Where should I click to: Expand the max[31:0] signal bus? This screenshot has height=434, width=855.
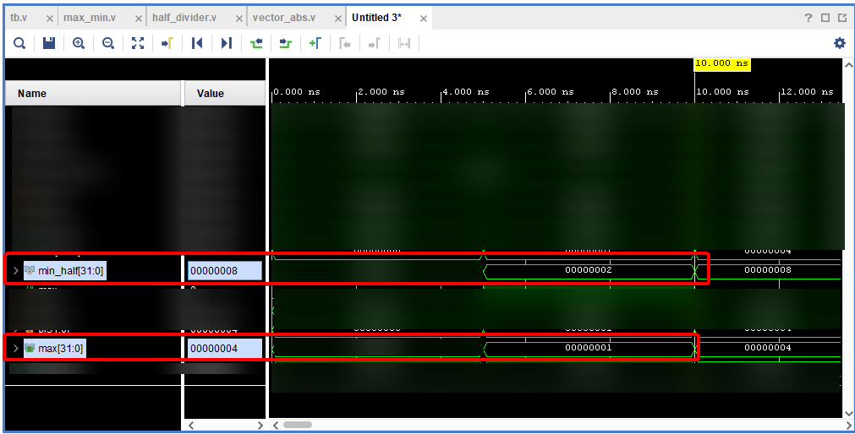(15, 348)
